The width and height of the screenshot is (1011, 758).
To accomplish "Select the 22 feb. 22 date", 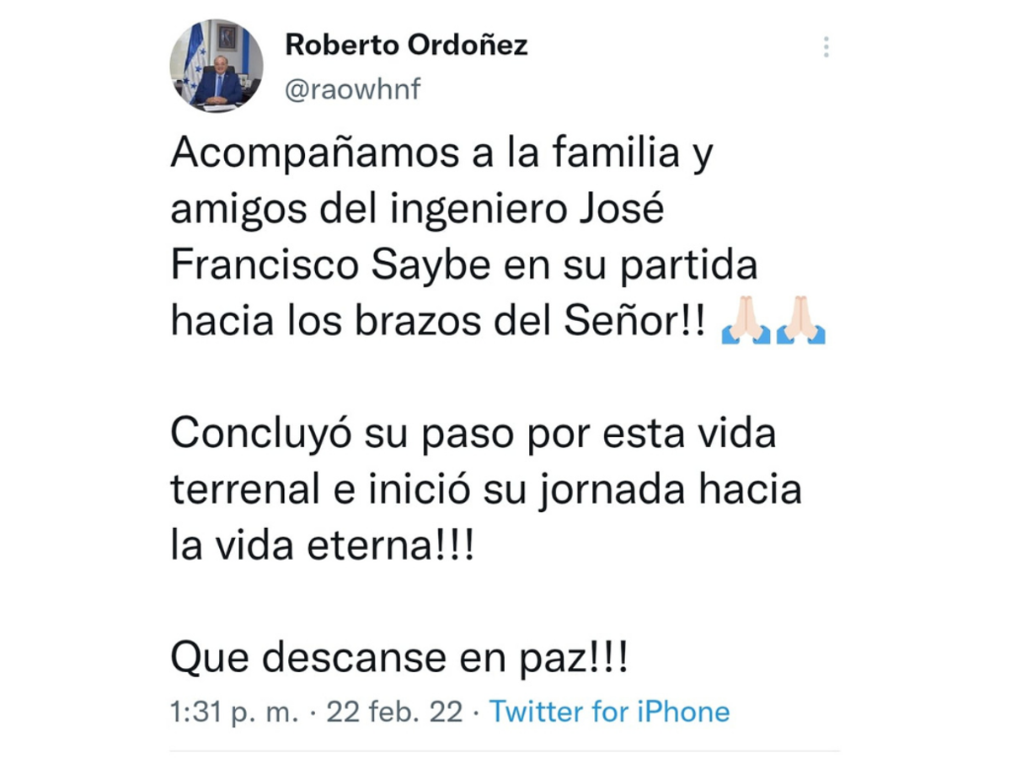I will (394, 712).
